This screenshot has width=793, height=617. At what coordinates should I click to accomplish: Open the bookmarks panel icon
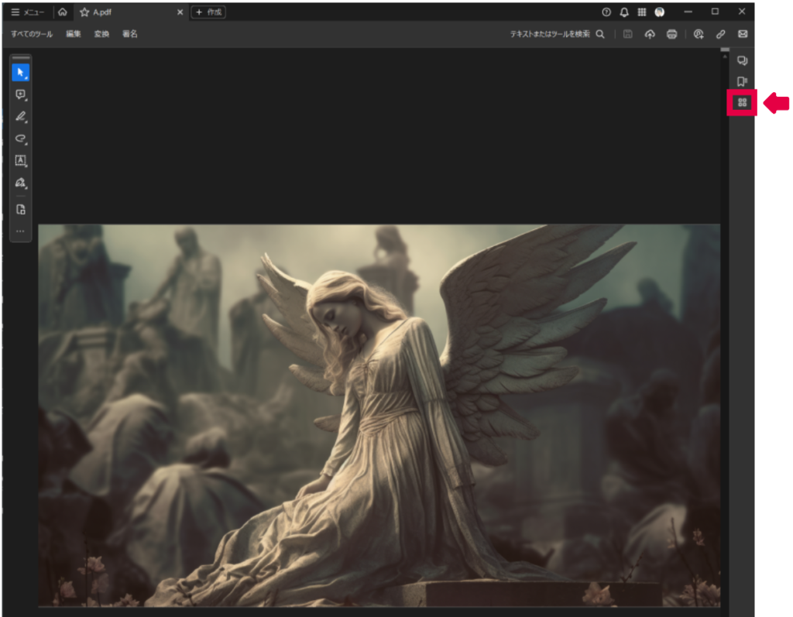point(742,81)
